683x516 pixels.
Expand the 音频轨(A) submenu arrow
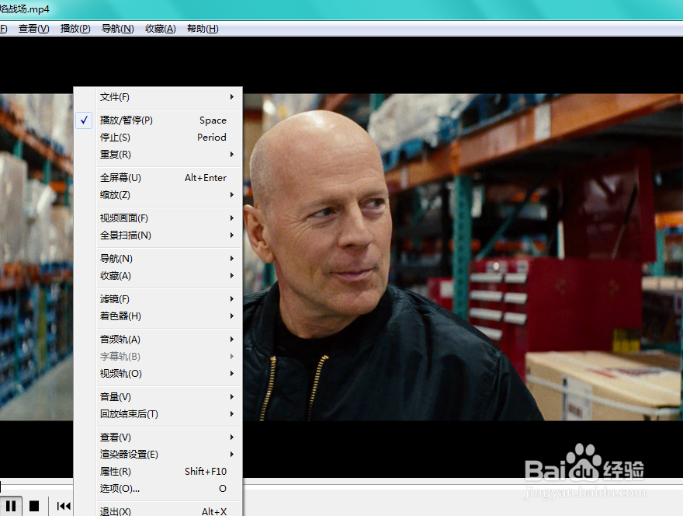coord(232,340)
